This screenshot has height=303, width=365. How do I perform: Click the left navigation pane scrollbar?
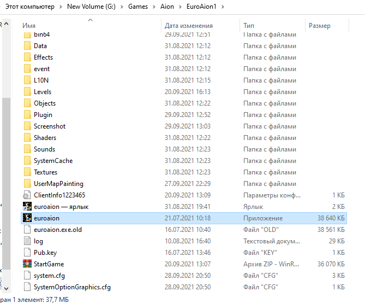[7, 164]
